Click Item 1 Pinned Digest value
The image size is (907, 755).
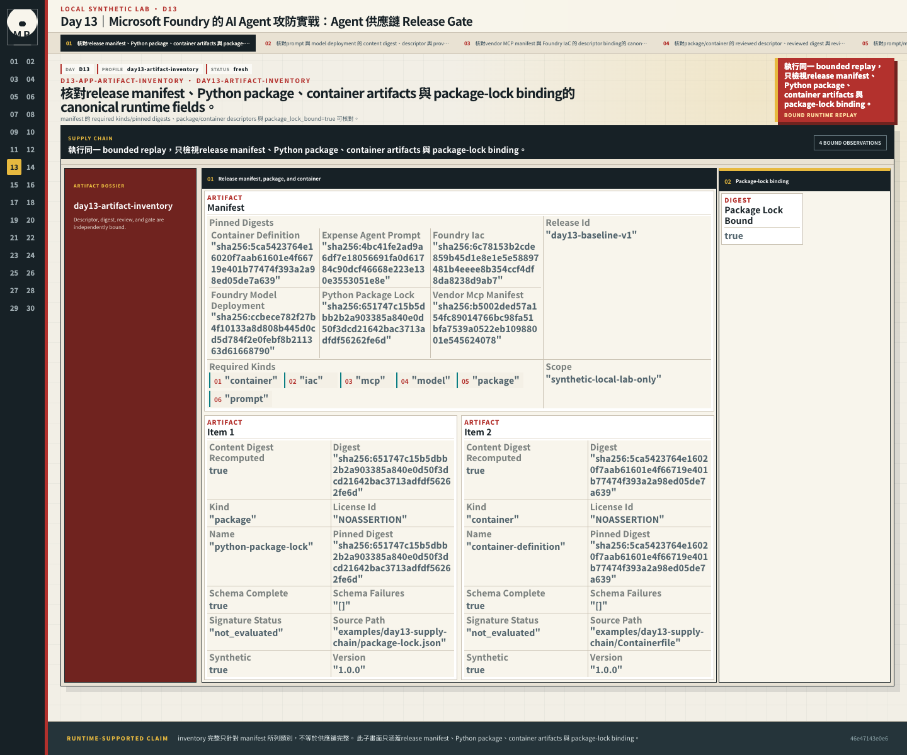[392, 562]
